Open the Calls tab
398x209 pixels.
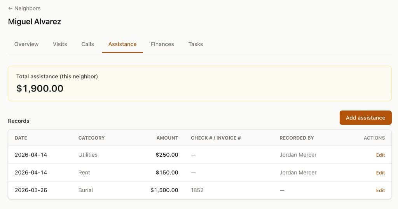tap(87, 44)
